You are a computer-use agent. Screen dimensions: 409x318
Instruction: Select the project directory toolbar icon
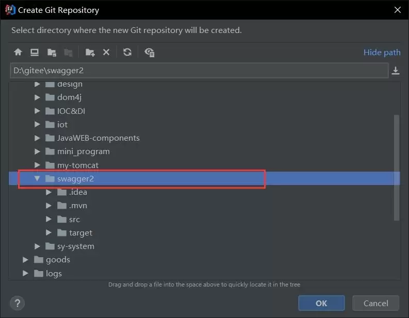pos(52,52)
